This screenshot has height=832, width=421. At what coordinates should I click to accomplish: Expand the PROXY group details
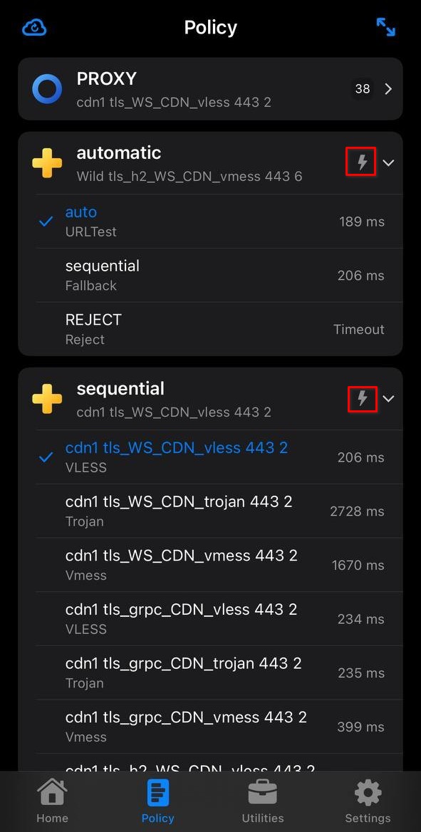(388, 88)
